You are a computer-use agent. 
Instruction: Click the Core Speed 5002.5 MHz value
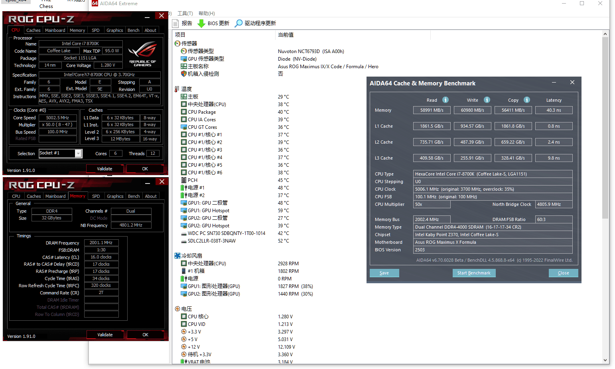(x=58, y=118)
